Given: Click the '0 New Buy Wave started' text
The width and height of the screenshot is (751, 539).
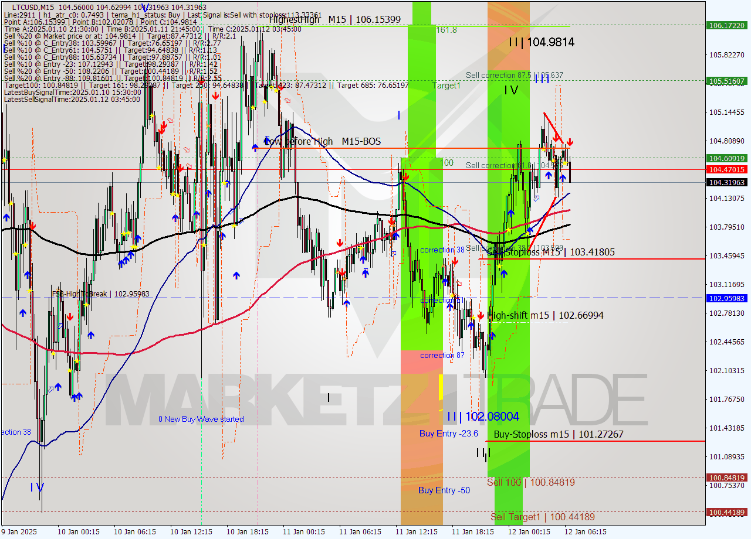Looking at the screenshot, I should (x=201, y=419).
